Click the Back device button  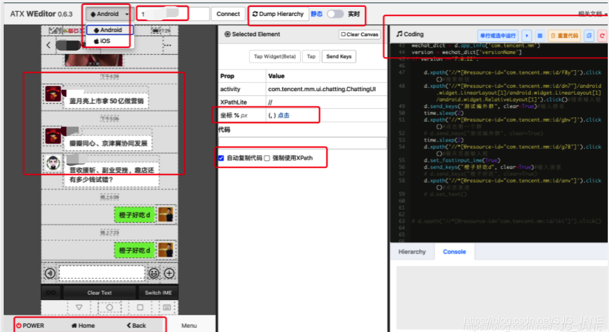pos(136,325)
